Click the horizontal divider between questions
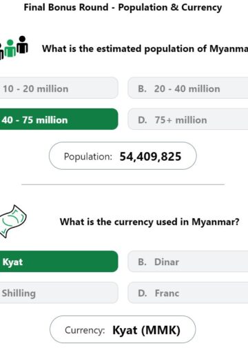The width and height of the screenshot is (248, 348). 123,184
